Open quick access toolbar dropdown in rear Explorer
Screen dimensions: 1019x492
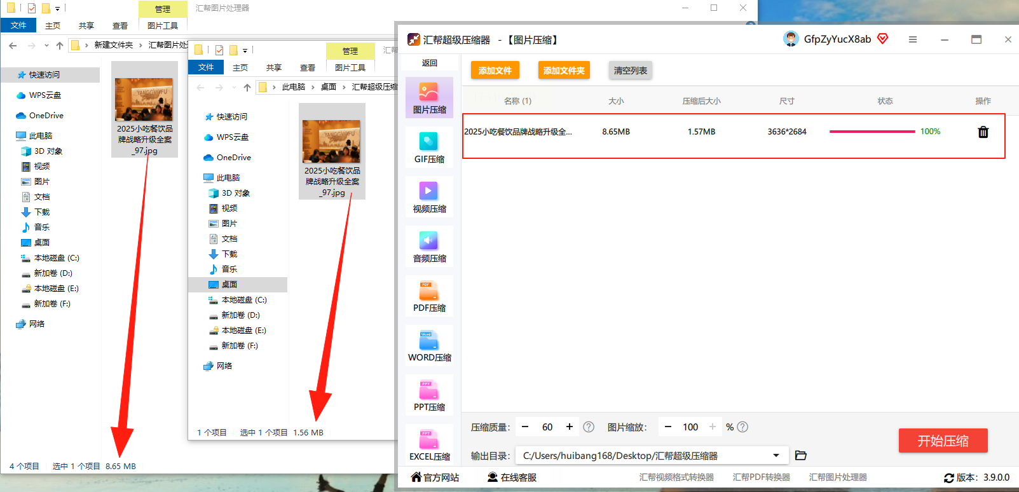(57, 8)
